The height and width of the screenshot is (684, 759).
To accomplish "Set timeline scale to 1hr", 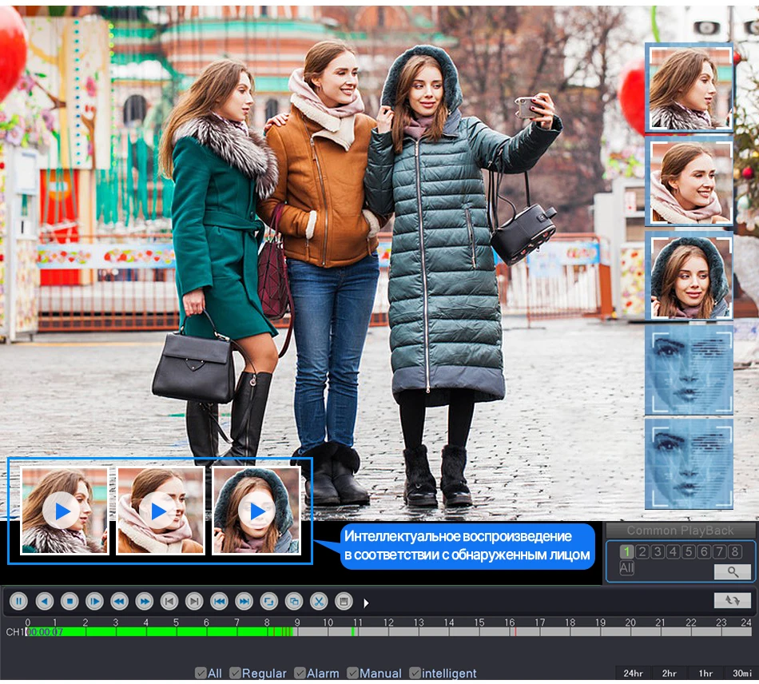I will coord(705,673).
